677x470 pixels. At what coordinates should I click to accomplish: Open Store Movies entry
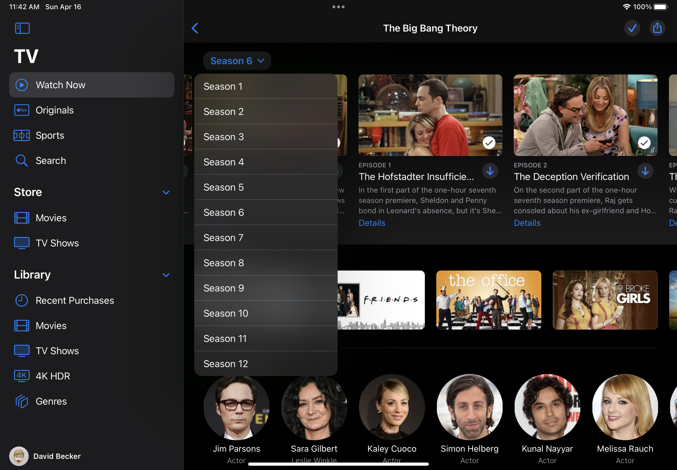pos(92,218)
